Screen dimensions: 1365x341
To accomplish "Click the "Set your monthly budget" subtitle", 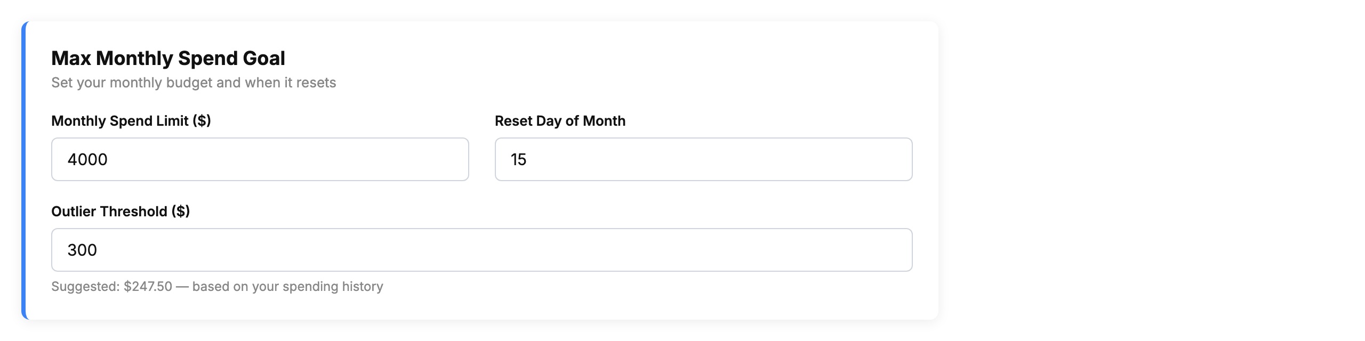I will point(193,83).
